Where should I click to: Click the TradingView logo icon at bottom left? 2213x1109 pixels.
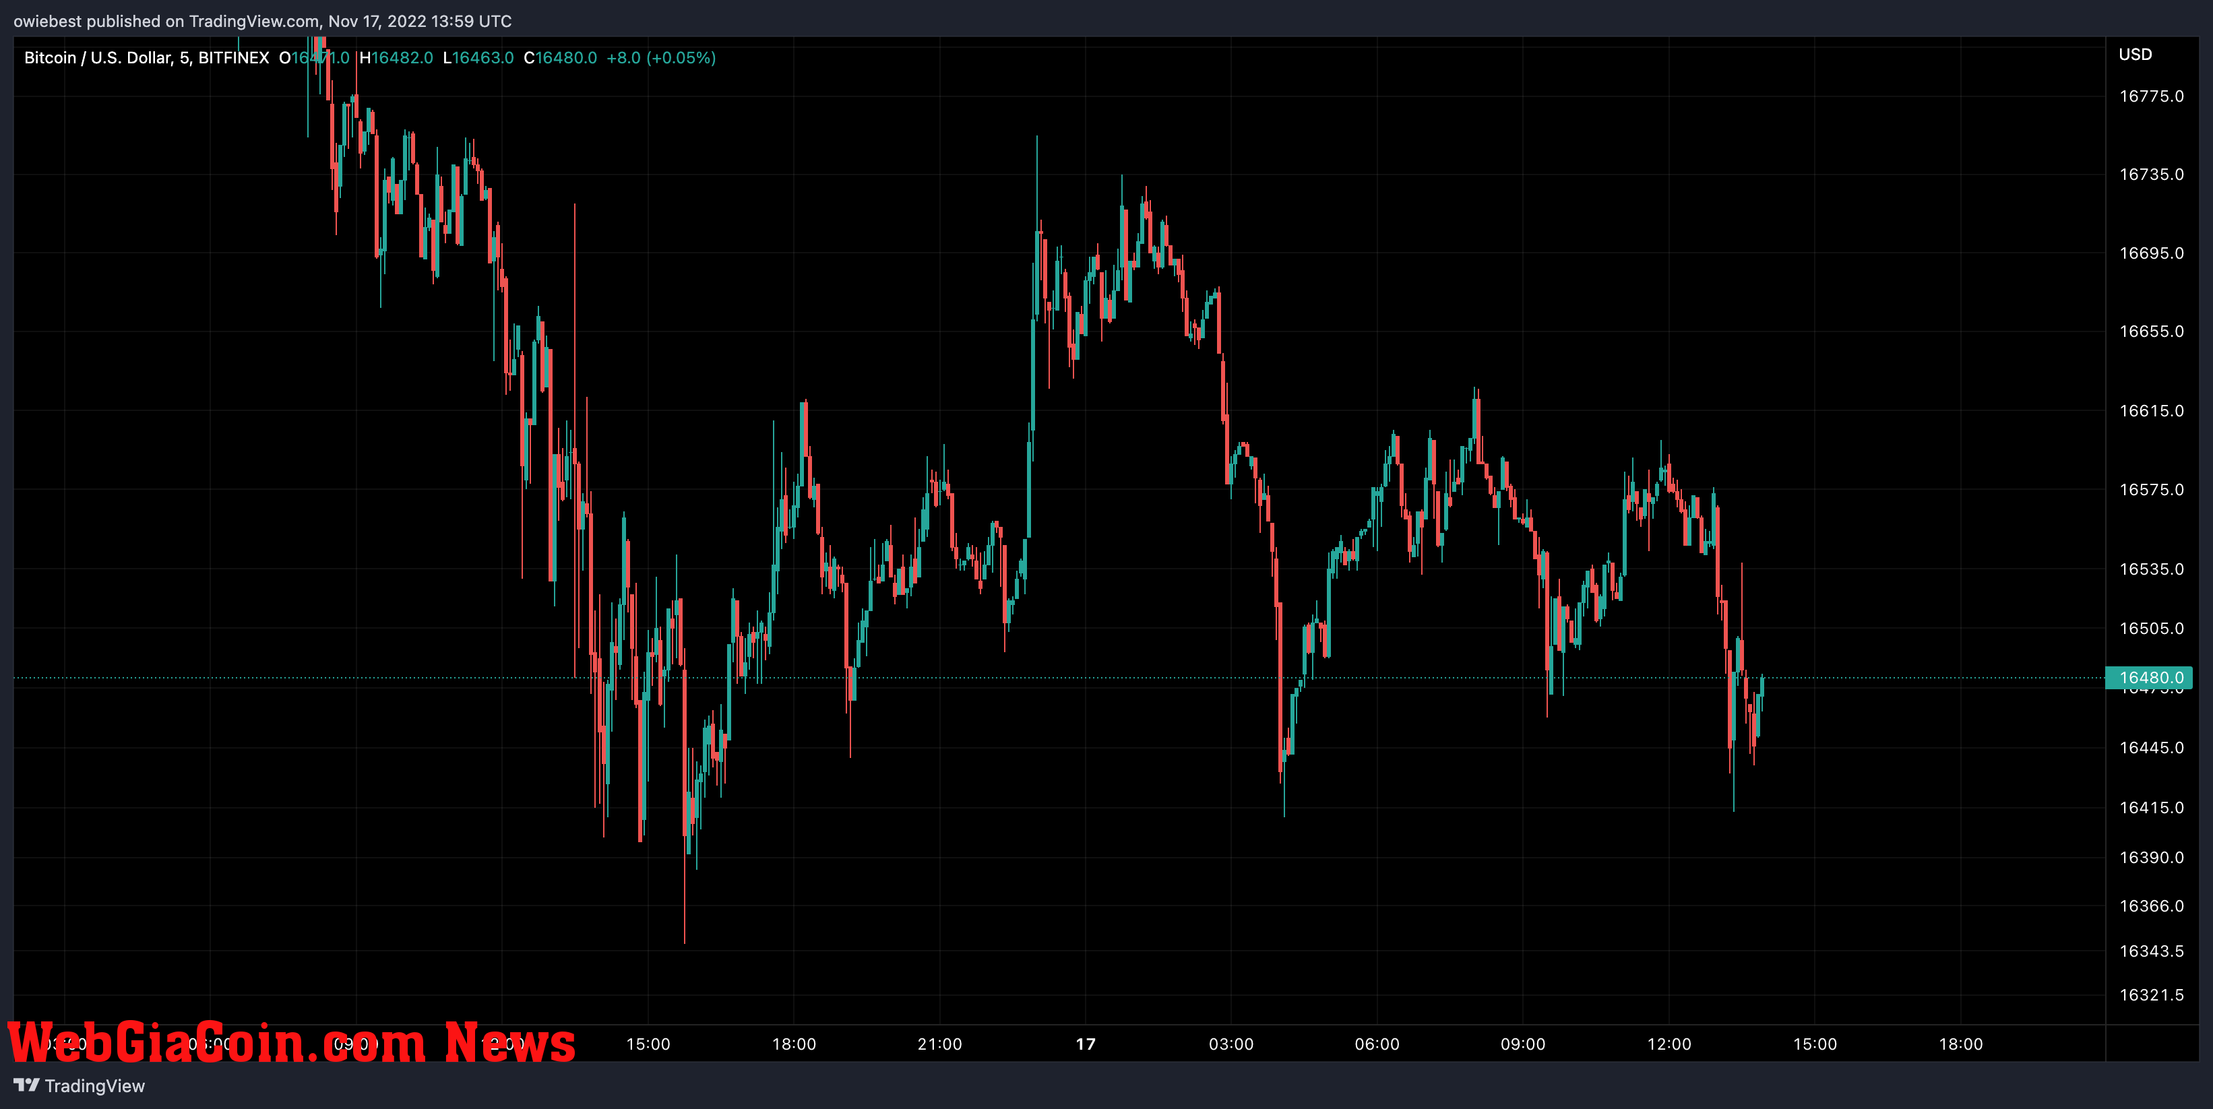(x=27, y=1085)
